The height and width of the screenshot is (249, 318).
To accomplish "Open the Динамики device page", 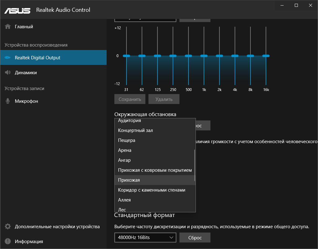I will pyautogui.click(x=54, y=73).
